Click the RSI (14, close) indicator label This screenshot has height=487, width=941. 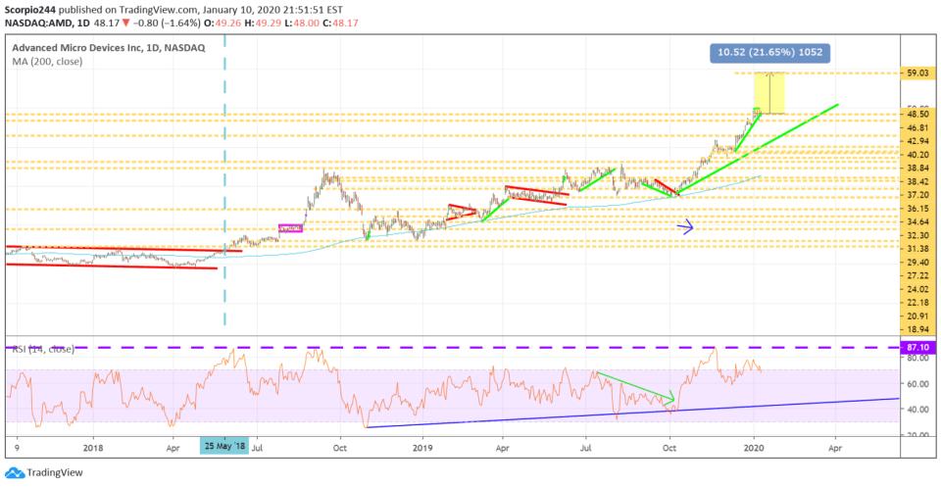[42, 349]
